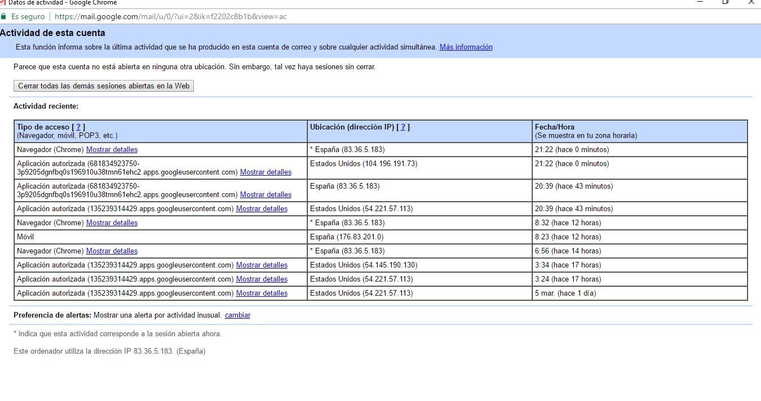The image size is (761, 401).
Task: Open help link next to Ubicación (dirección IP)
Action: (x=403, y=127)
